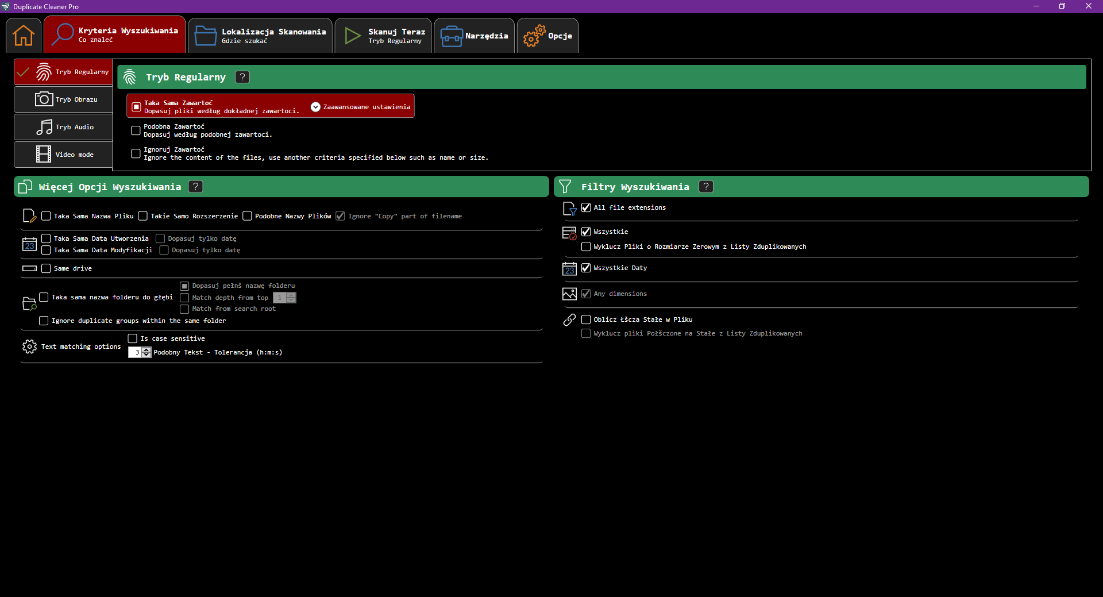Click the date filter calendar icon
The height and width of the screenshot is (597, 1103).
pyautogui.click(x=569, y=268)
